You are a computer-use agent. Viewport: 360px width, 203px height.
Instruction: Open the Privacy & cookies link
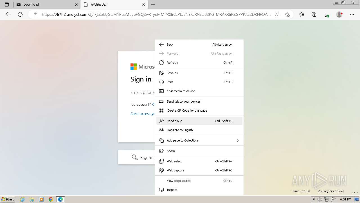(331, 191)
